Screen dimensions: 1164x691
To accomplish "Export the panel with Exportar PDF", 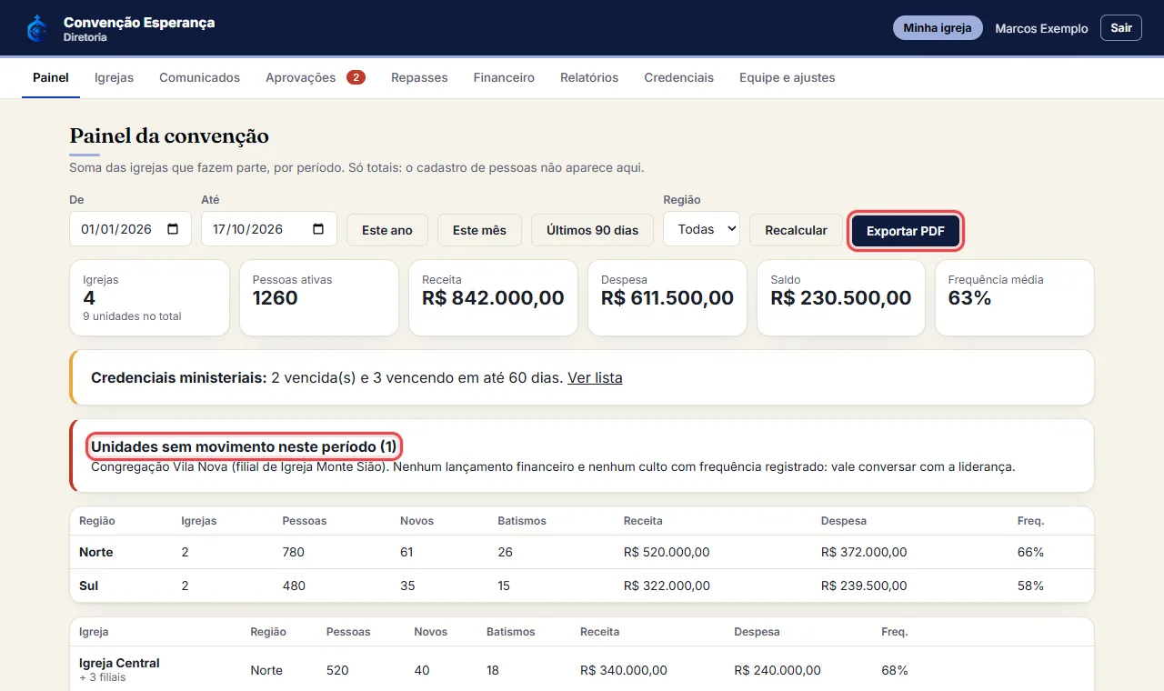I will click(x=906, y=231).
